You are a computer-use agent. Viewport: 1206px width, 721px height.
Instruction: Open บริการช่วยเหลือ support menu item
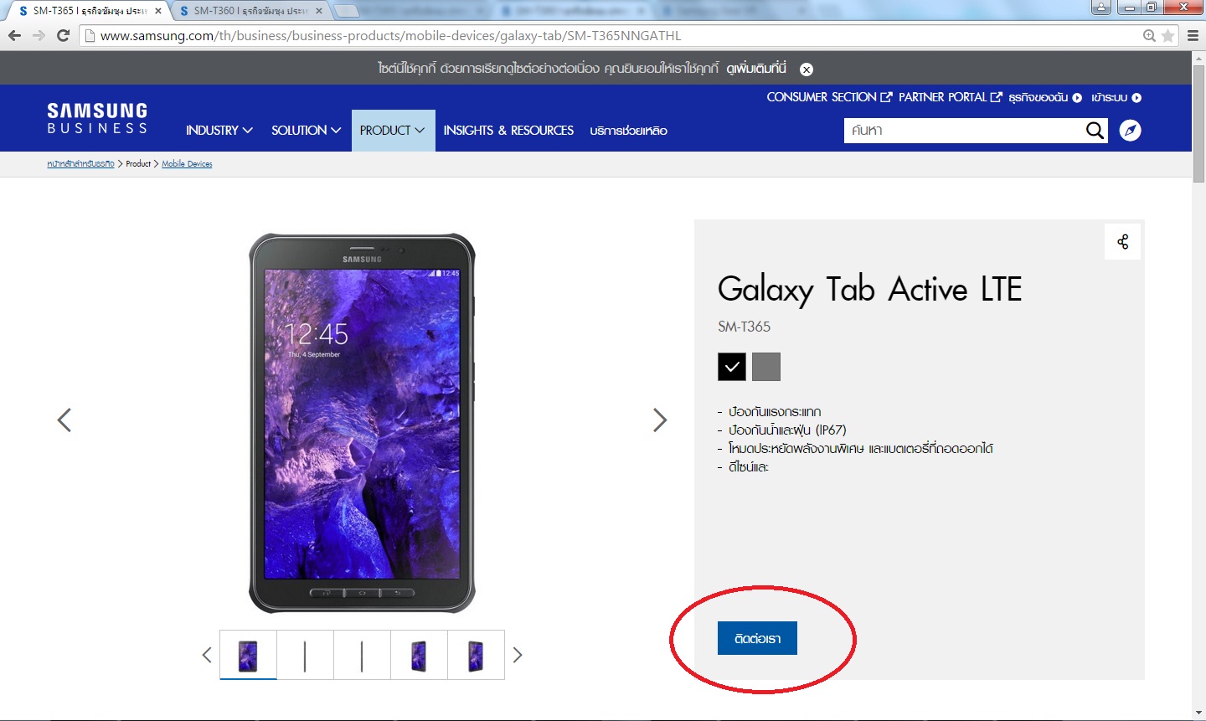click(628, 131)
